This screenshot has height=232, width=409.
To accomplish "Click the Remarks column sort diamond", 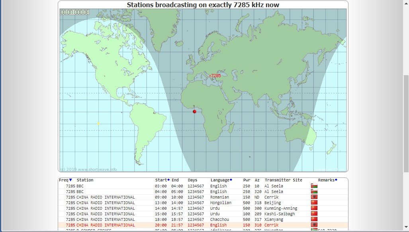I will pyautogui.click(x=336, y=179).
